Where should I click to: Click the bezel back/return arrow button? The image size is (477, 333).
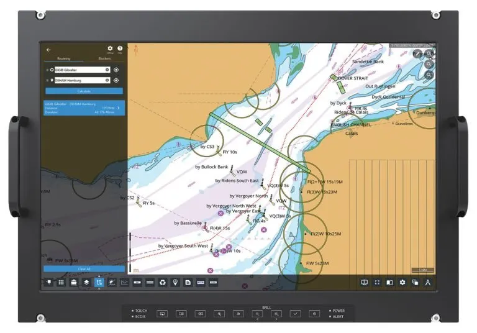click(238, 314)
